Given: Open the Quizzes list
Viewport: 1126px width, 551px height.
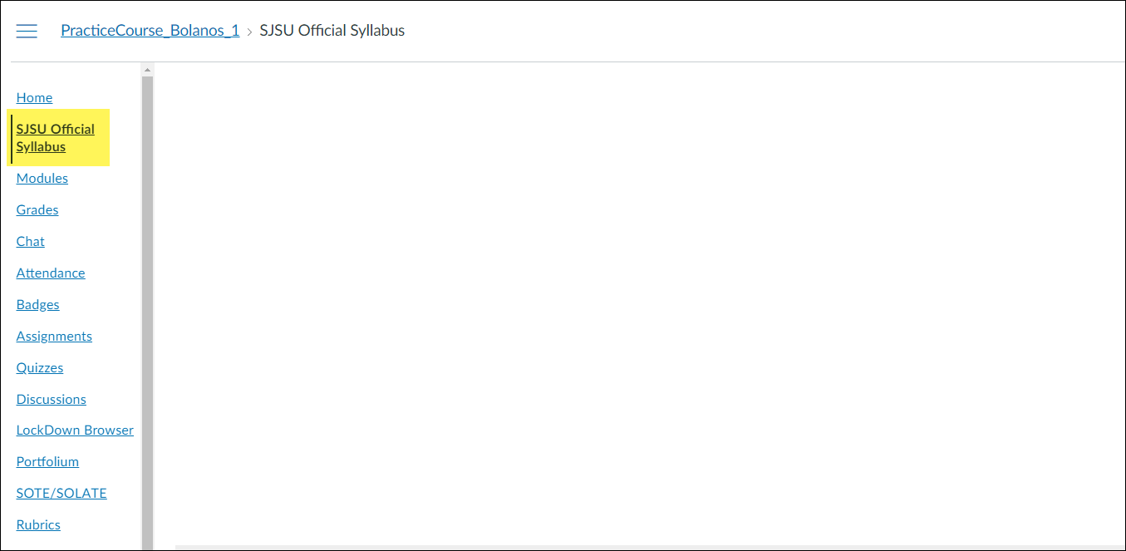Looking at the screenshot, I should coord(40,367).
